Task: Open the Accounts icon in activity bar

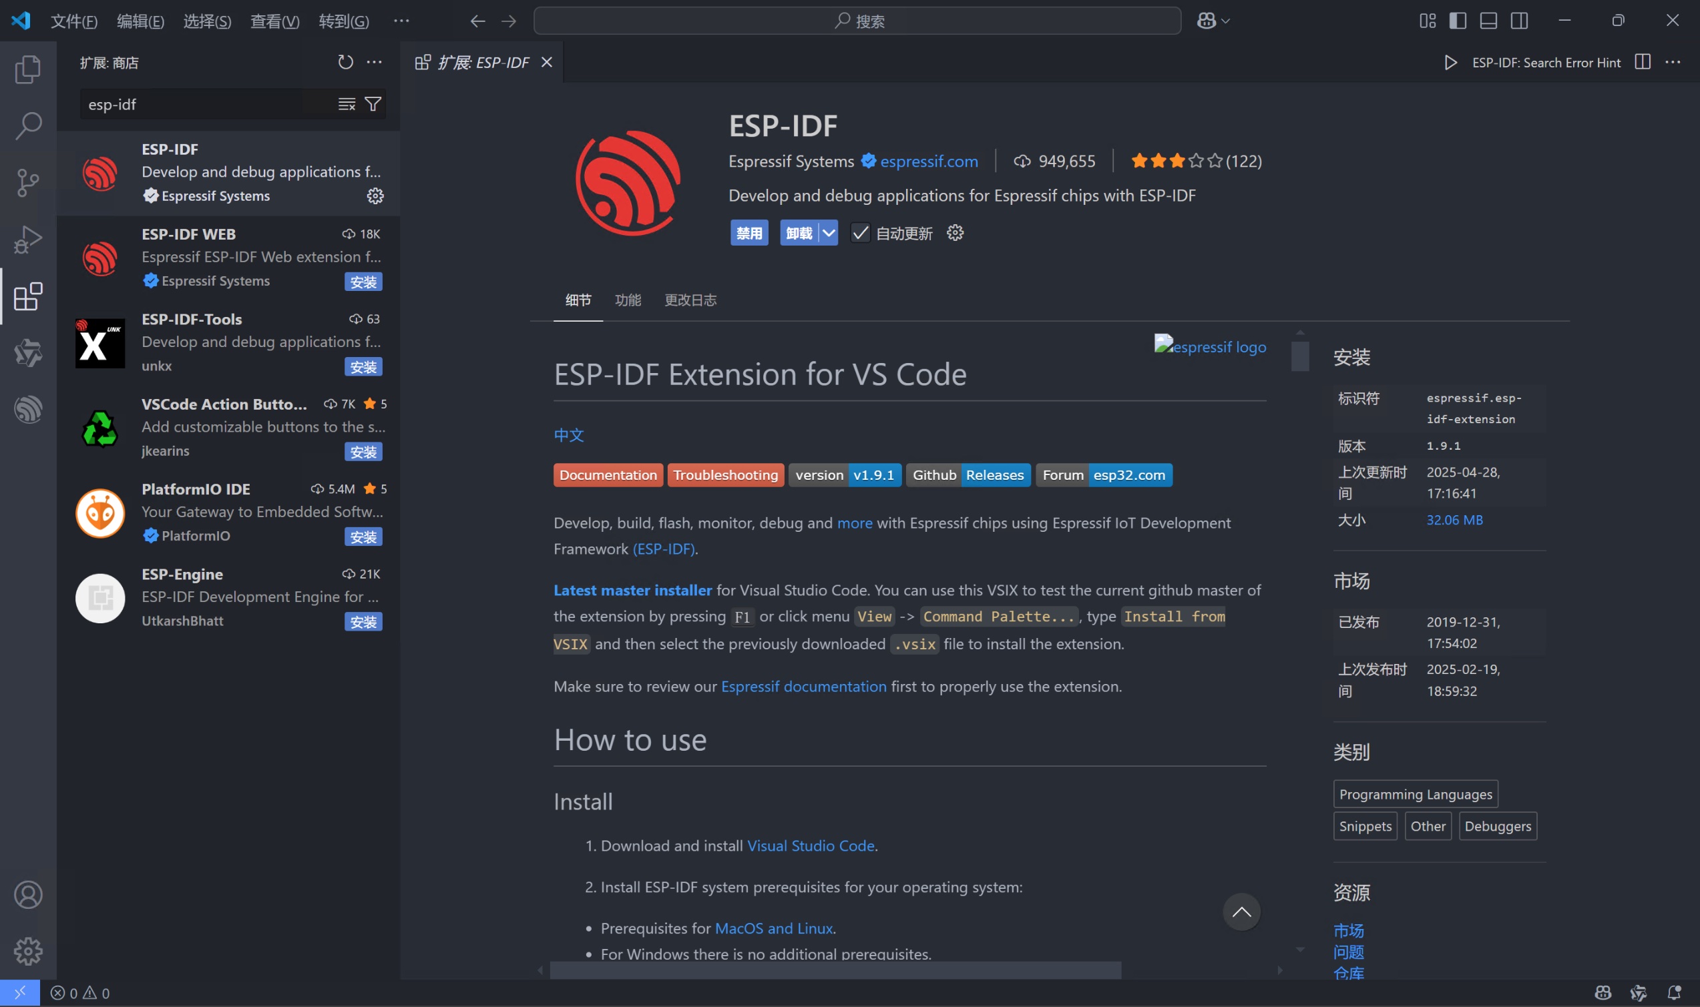Action: [28, 894]
